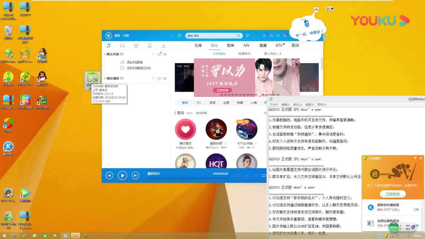Switch to the KTV tab

pyautogui.click(x=279, y=45)
